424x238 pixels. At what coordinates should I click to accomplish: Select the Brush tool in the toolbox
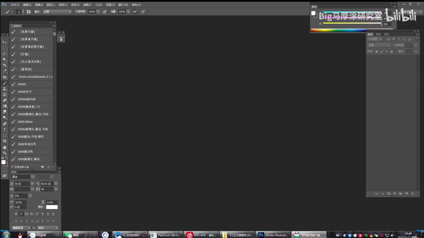tap(5, 83)
